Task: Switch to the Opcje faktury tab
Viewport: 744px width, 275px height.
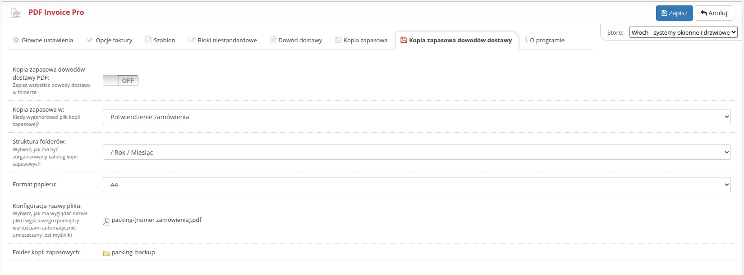Action: 114,40
